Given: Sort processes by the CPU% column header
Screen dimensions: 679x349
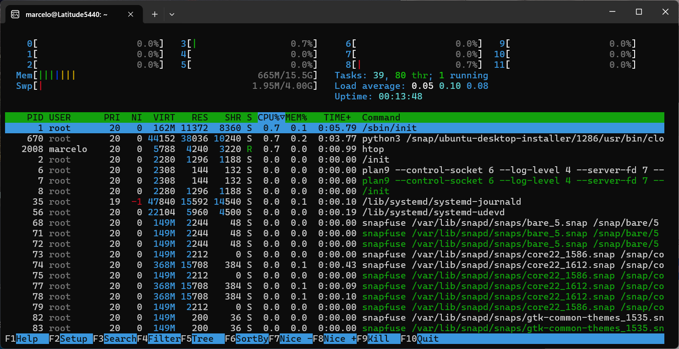Looking at the screenshot, I should (271, 118).
